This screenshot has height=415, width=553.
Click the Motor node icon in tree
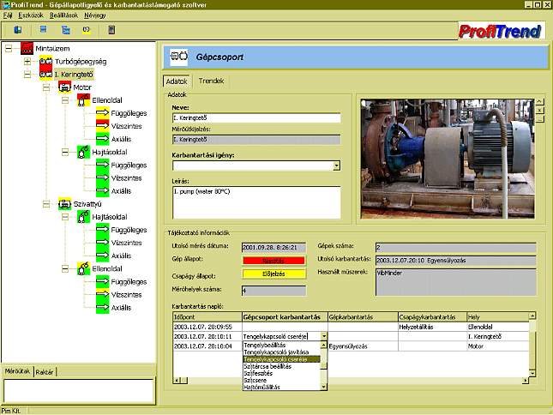click(63, 87)
